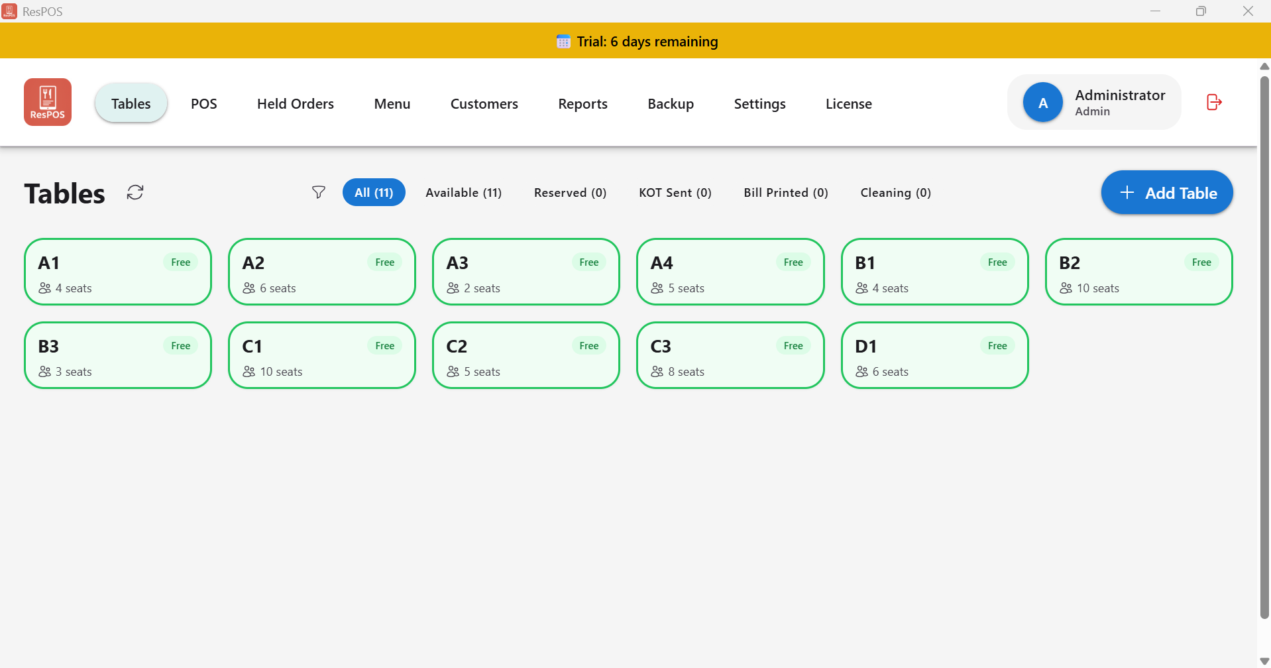Select table D1 card
Screen dimensions: 1271x668
(935, 355)
